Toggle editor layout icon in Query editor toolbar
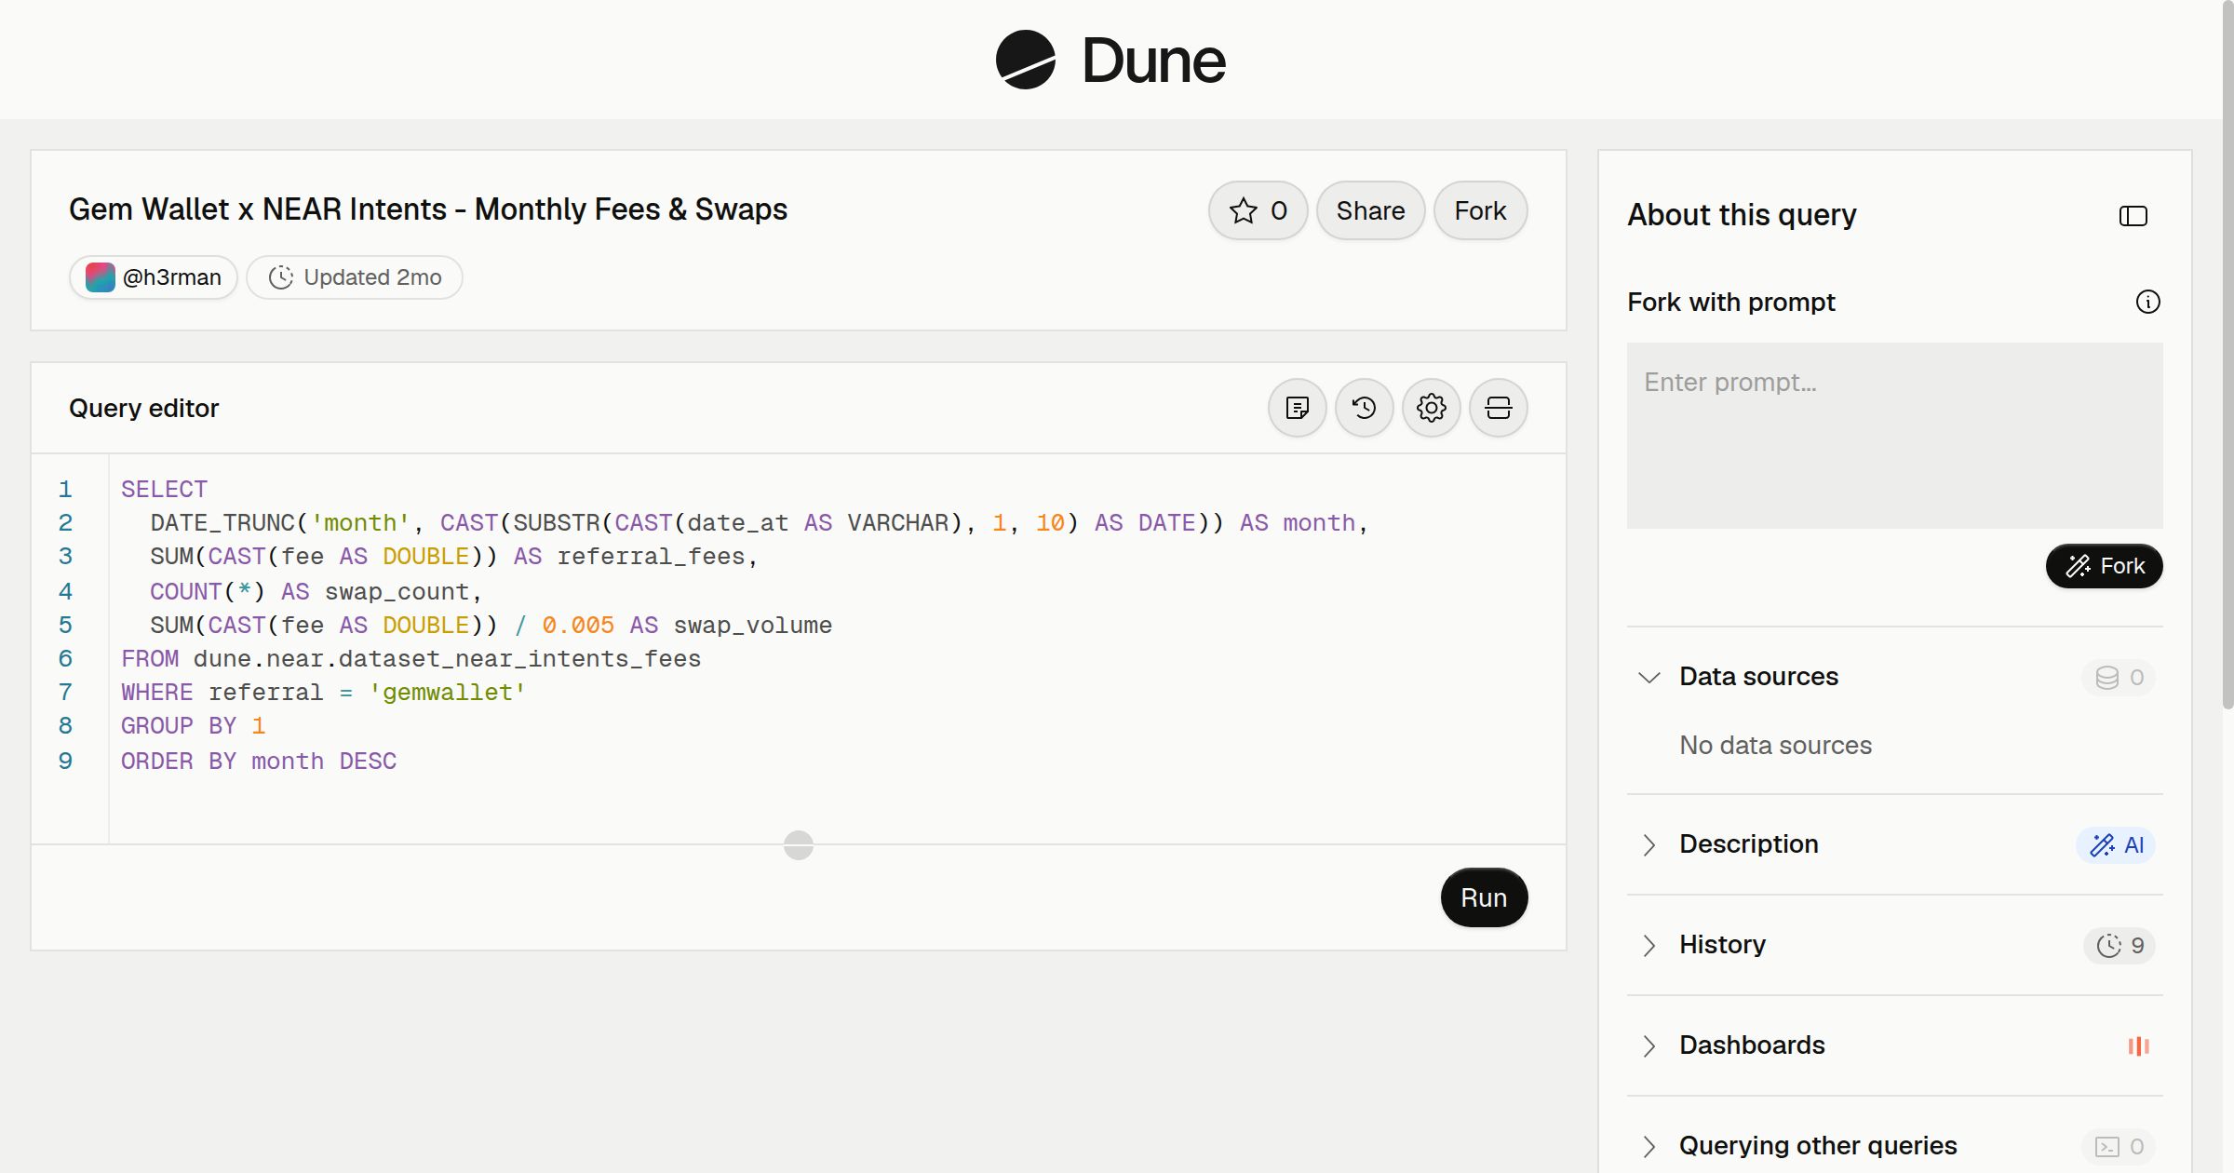2234x1173 pixels. [x=1499, y=408]
